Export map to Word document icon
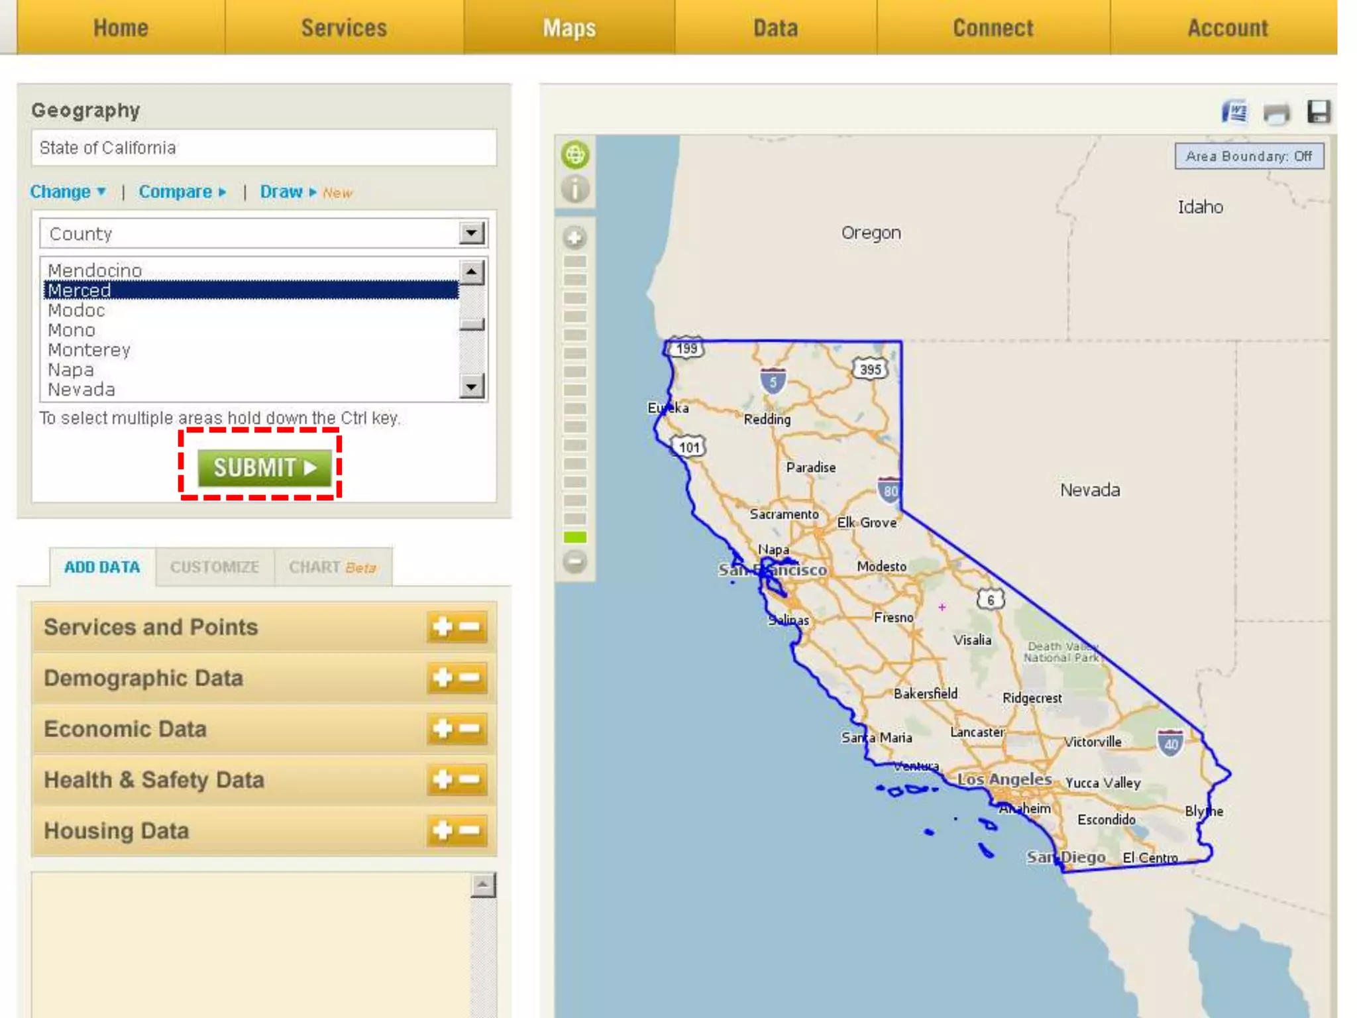Image resolution: width=1357 pixels, height=1018 pixels. 1234,112
